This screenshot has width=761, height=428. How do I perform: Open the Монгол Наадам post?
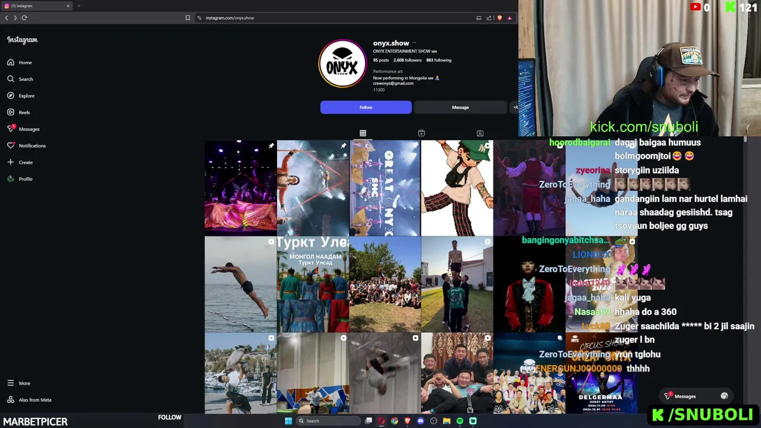(313, 284)
